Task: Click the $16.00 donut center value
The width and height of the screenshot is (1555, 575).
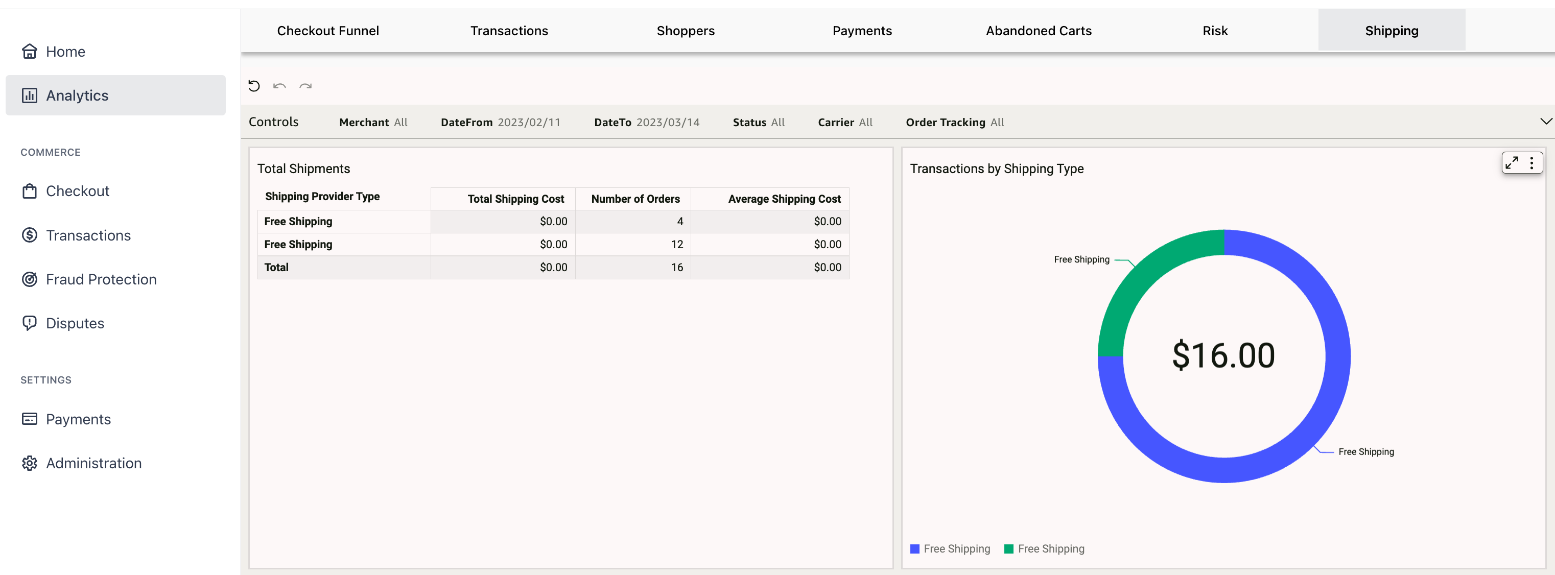Action: (1223, 356)
